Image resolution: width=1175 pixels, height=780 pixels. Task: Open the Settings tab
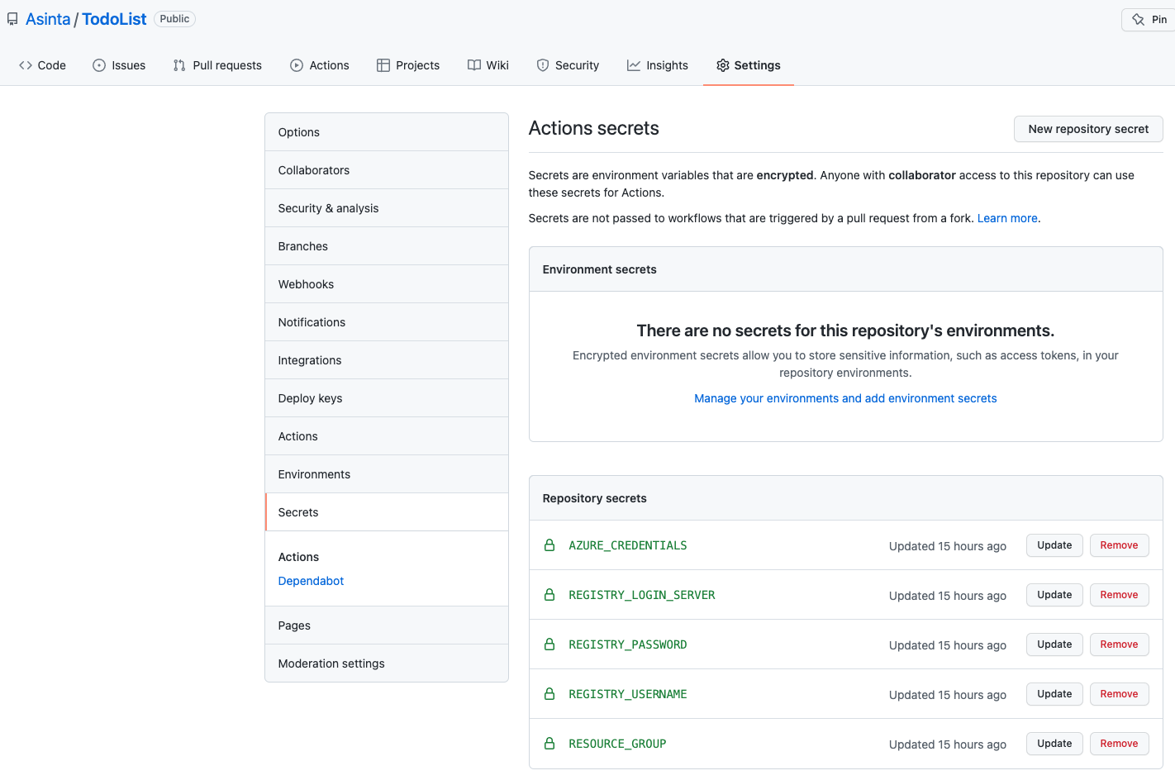(748, 65)
